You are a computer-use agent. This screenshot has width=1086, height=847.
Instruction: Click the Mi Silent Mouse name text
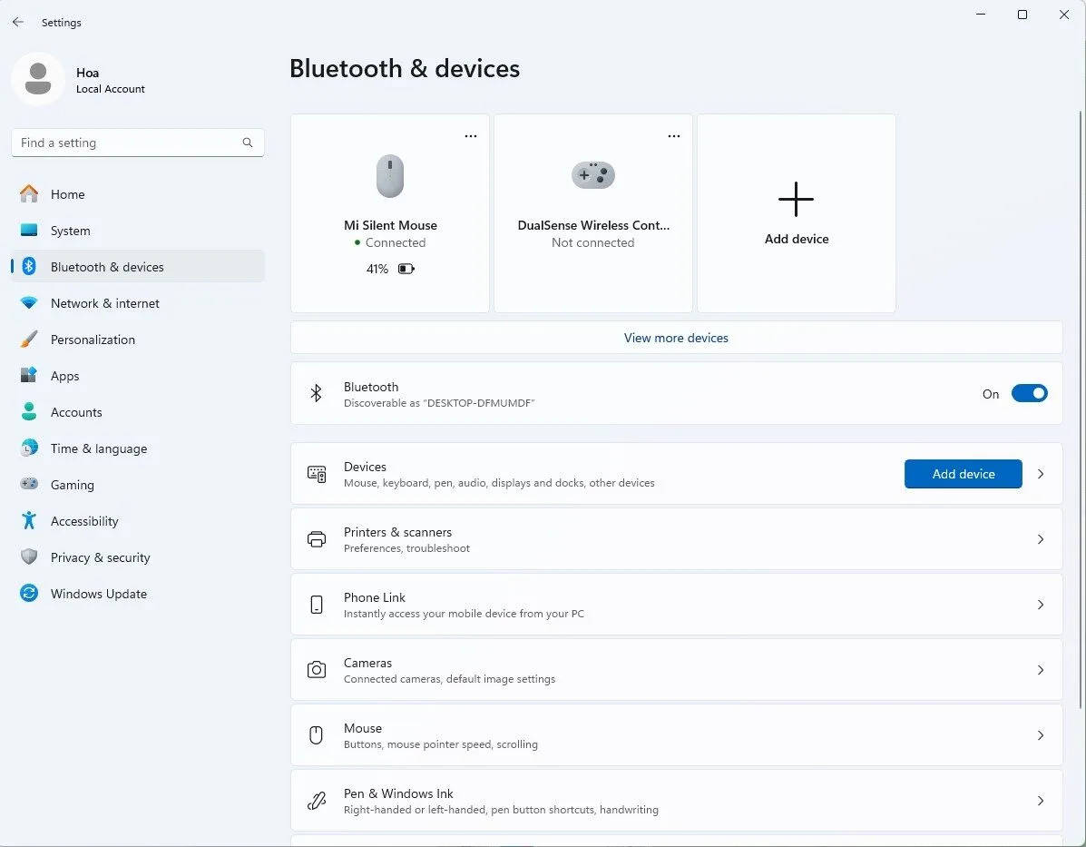pos(390,225)
